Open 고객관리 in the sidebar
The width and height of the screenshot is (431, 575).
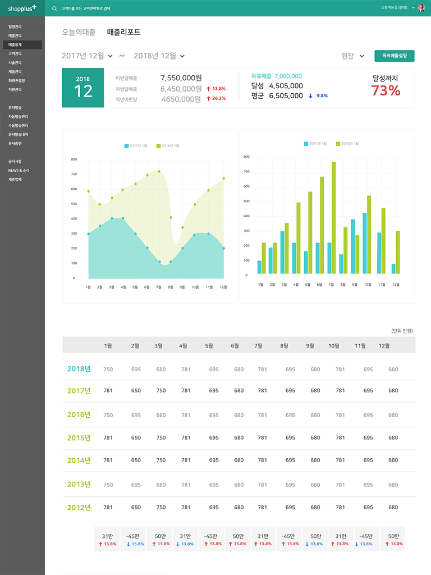15,53
